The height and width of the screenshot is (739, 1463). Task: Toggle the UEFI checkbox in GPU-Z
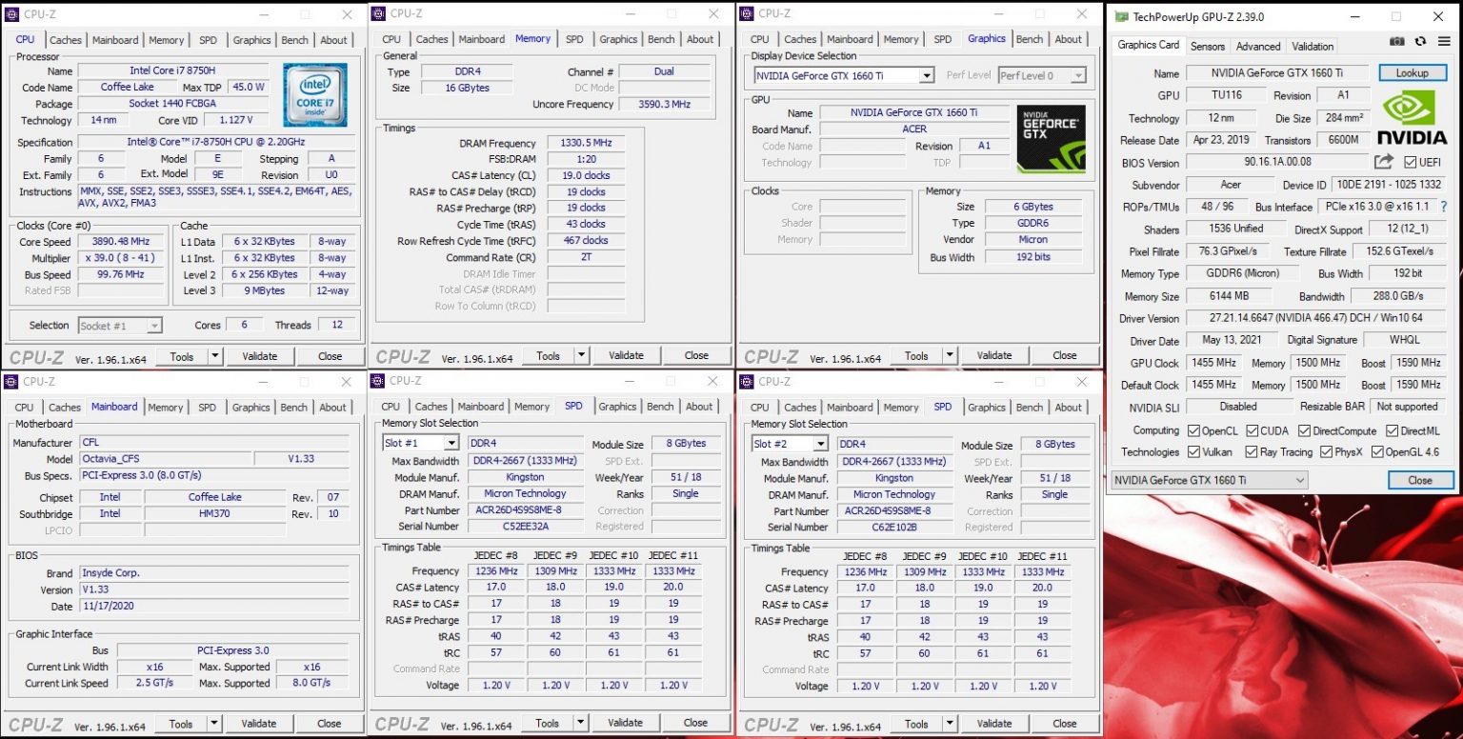(1412, 162)
